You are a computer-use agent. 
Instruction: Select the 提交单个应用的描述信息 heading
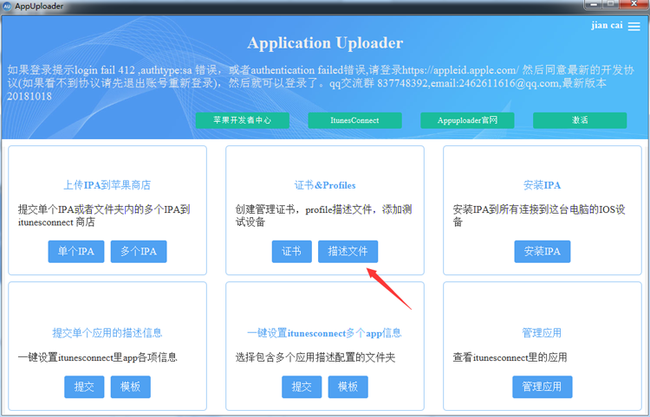click(x=107, y=332)
